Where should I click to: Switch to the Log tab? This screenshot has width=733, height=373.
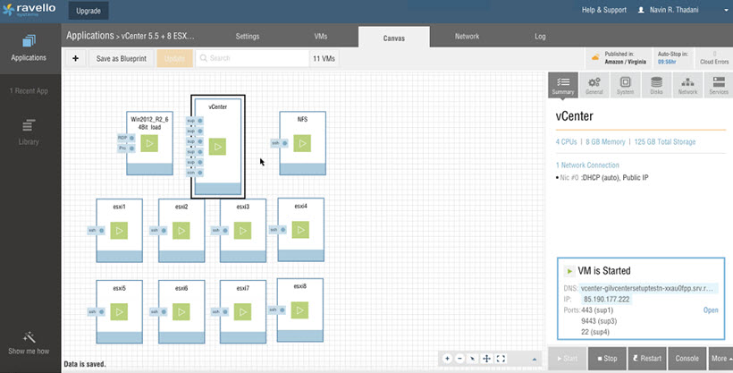540,36
